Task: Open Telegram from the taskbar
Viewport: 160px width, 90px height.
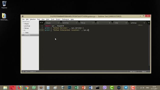Action: pyautogui.click(x=126, y=88)
